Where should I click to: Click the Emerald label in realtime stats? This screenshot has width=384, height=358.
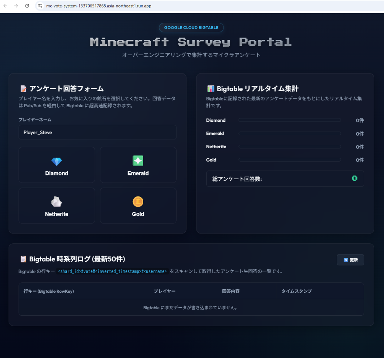coord(215,133)
